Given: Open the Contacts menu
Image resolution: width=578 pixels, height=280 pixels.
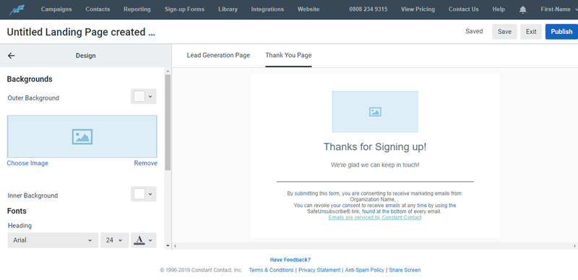Looking at the screenshot, I should 98,9.
